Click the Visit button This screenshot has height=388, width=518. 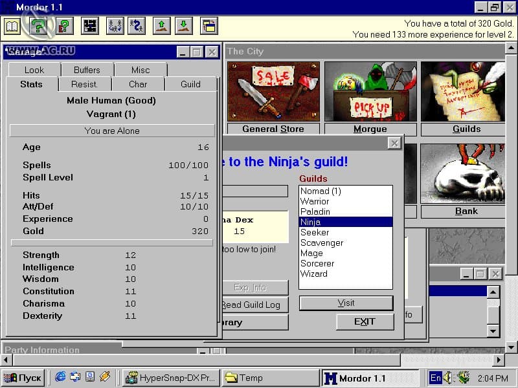click(x=346, y=303)
